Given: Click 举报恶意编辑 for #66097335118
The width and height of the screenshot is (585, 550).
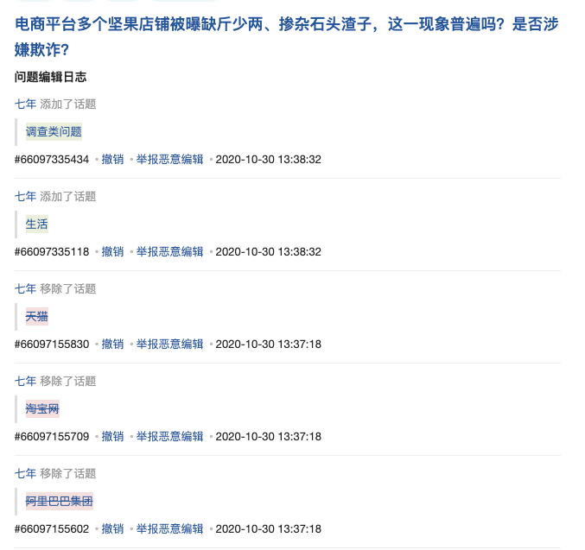Looking at the screenshot, I should (x=169, y=252).
